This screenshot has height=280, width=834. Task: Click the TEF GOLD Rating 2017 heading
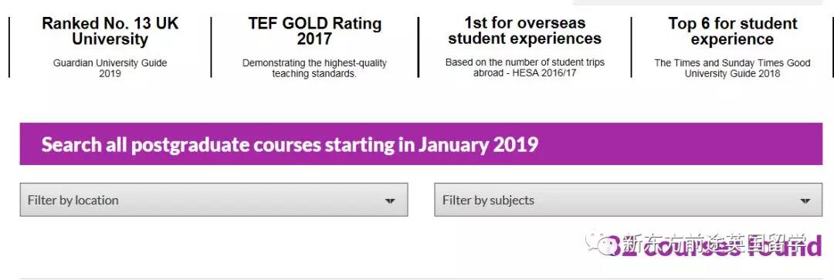pos(315,31)
